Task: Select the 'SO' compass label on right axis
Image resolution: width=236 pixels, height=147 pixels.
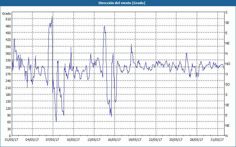Action: click(227, 84)
